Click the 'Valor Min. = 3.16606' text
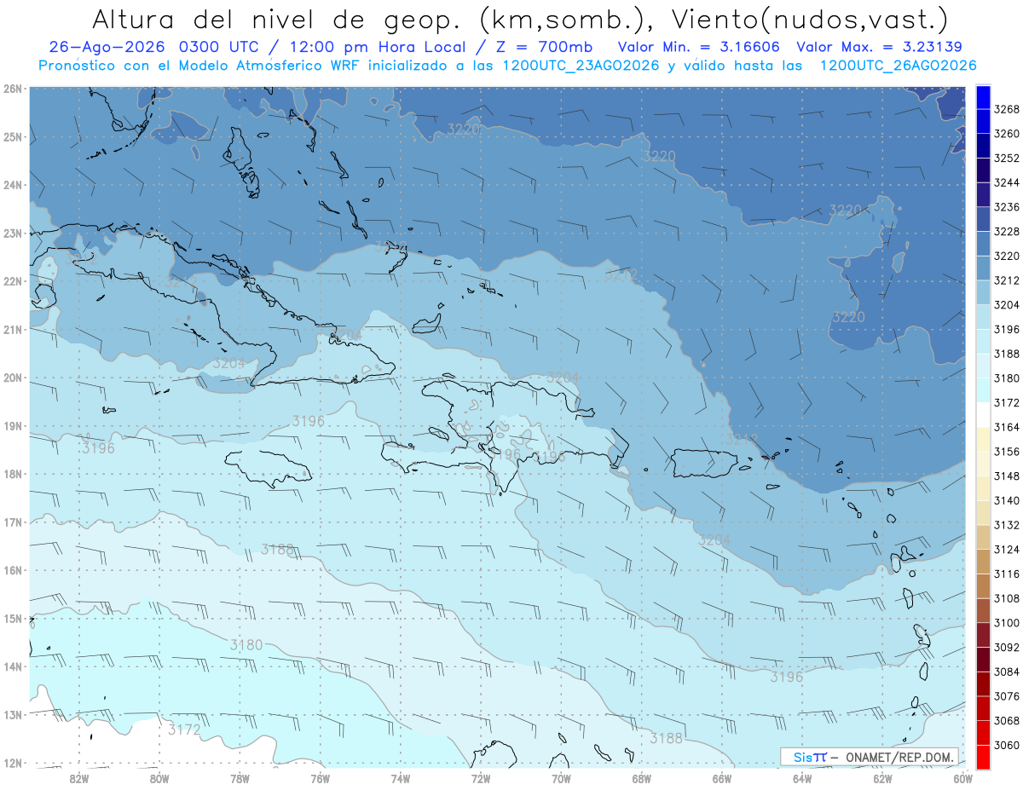This screenshot has width=1023, height=790. point(698,48)
